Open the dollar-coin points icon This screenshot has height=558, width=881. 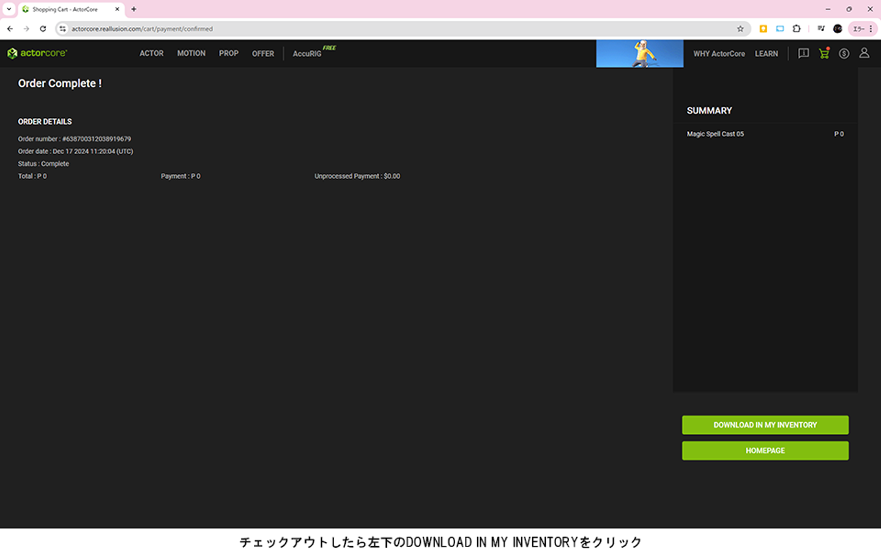[844, 53]
